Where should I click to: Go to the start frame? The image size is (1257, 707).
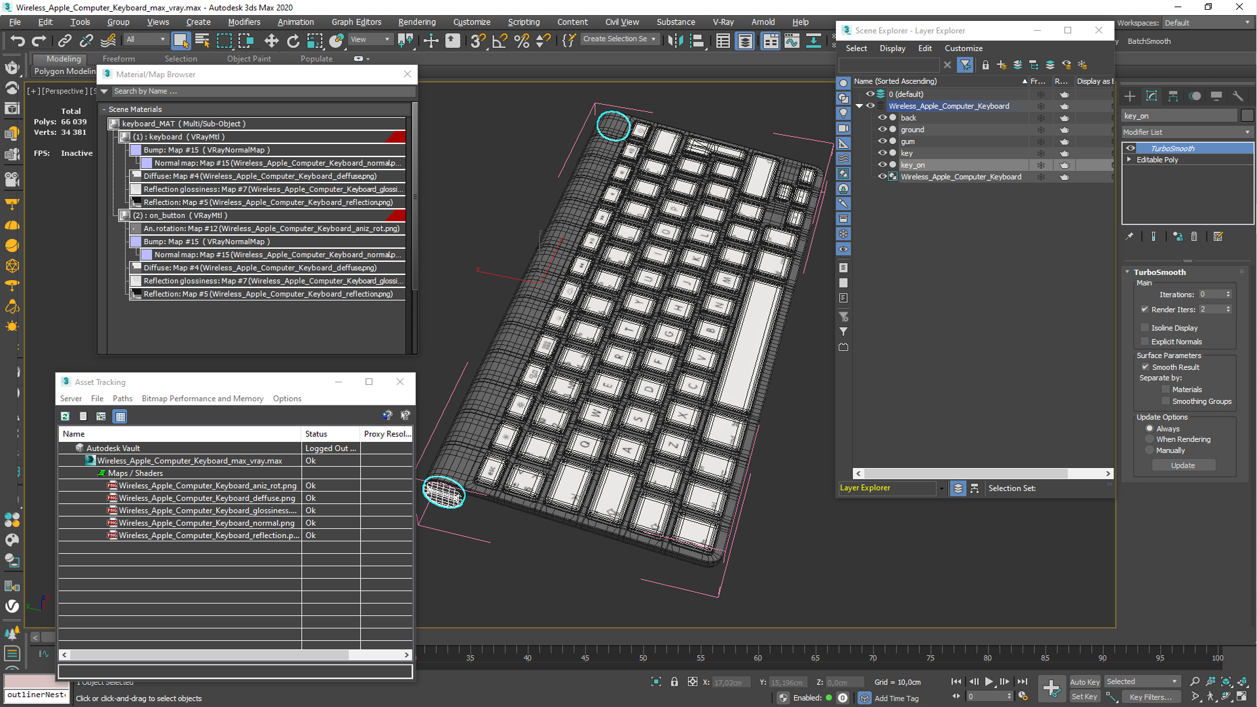coord(956,681)
